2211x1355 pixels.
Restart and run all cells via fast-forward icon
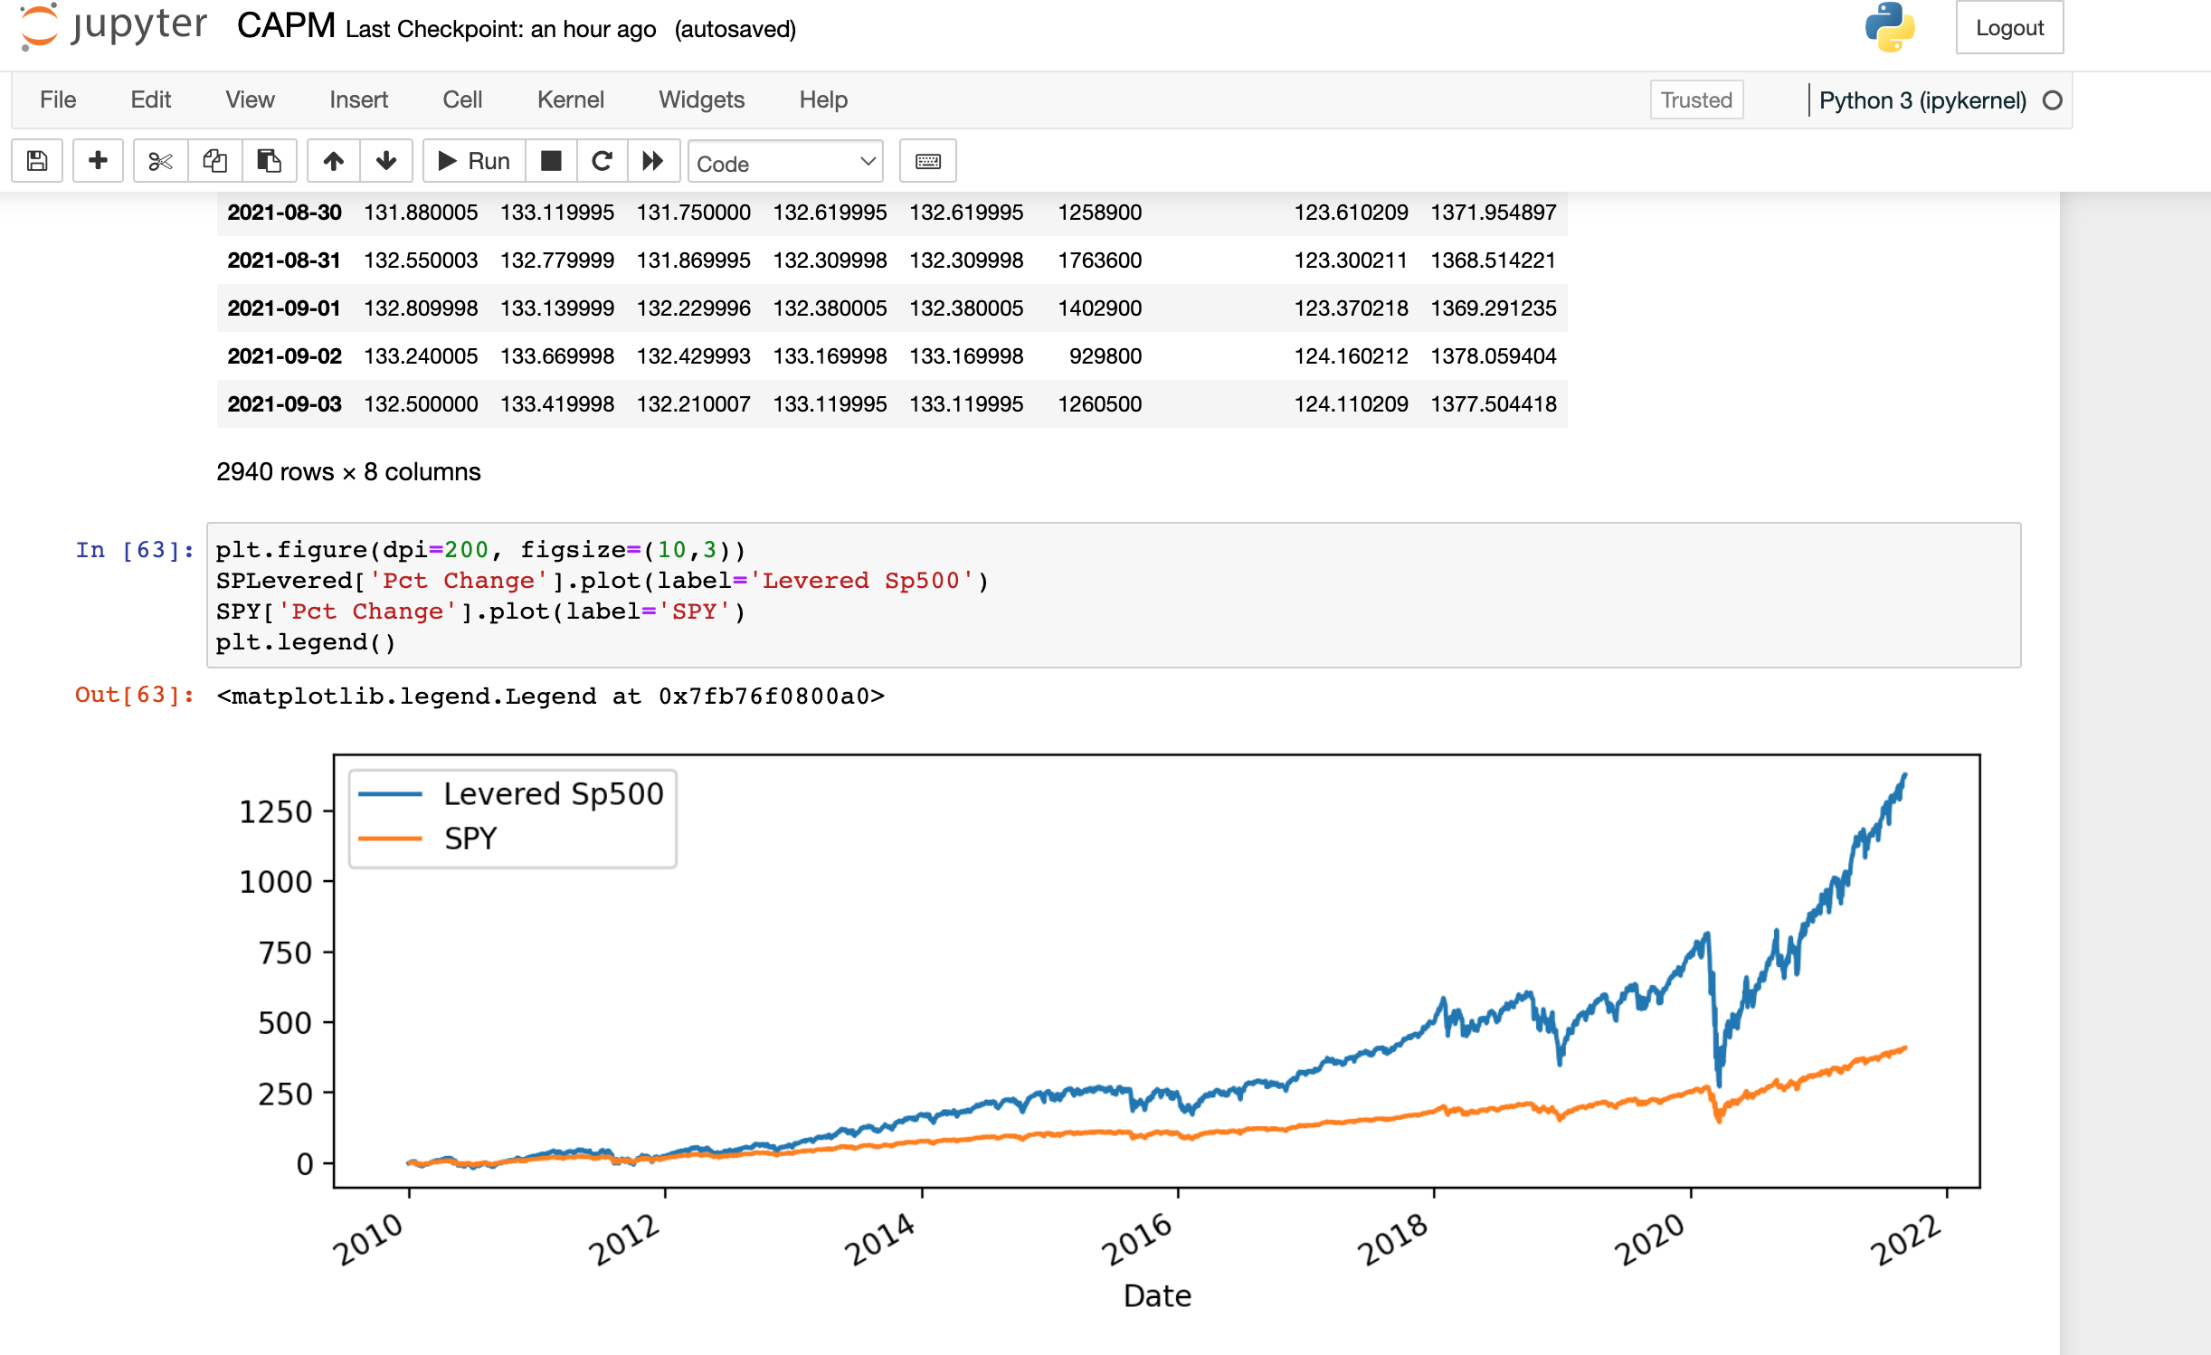coord(654,160)
